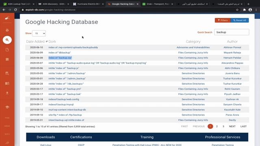This screenshot has height=146, width=260.
Task: Open the browser extensions puzzle icon
Action: [244, 10]
